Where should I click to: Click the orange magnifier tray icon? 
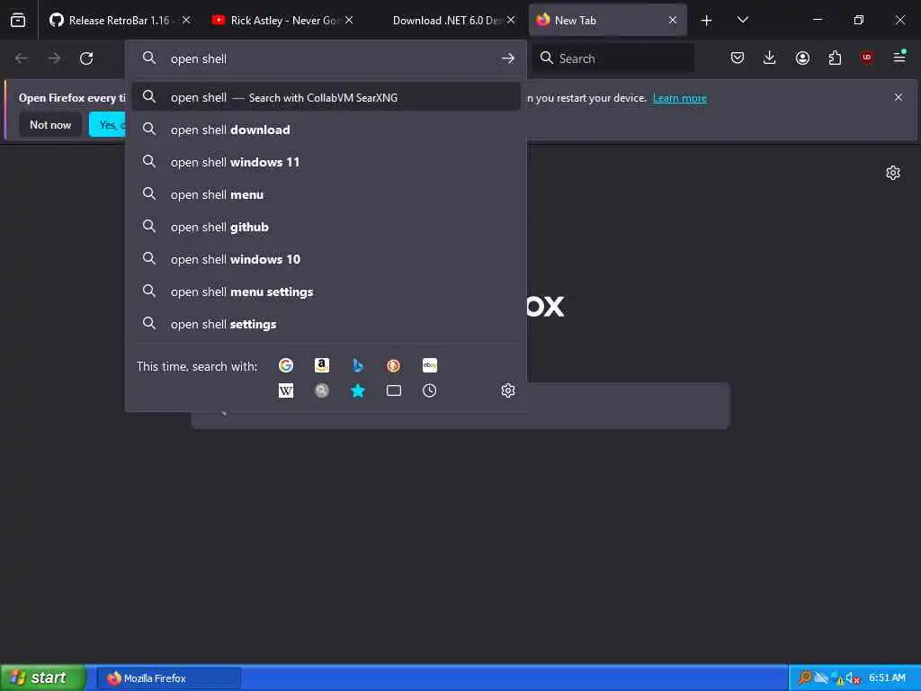pyautogui.click(x=805, y=678)
